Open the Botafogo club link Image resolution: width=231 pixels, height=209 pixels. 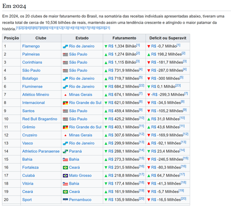pyautogui.click(x=30, y=78)
